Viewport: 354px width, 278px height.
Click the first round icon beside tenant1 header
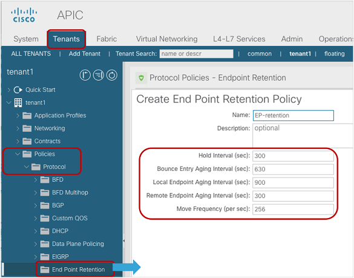(85, 75)
